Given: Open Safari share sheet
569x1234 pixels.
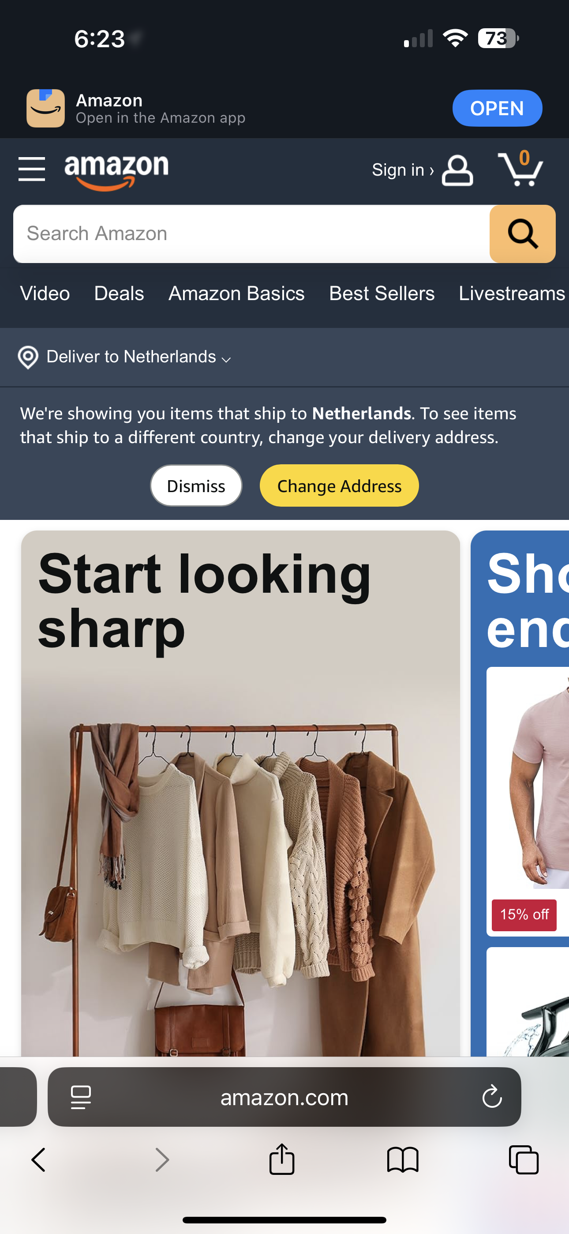Looking at the screenshot, I should pos(281,1159).
